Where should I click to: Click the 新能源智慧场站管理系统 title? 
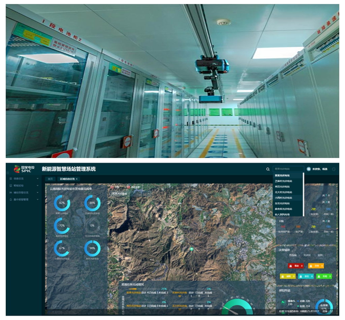[x=69, y=169]
